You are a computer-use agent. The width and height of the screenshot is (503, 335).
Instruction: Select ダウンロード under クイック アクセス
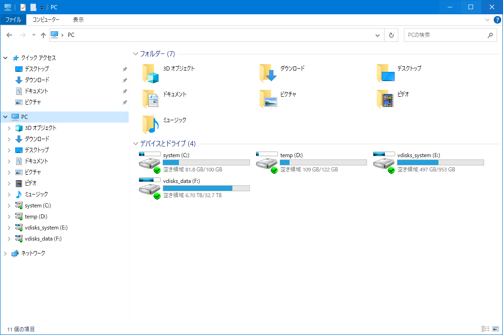(37, 80)
